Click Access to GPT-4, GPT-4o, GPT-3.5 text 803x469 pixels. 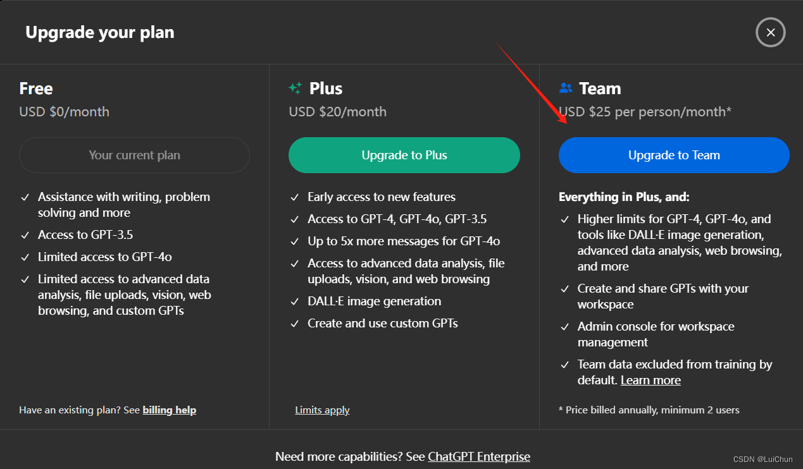(397, 219)
